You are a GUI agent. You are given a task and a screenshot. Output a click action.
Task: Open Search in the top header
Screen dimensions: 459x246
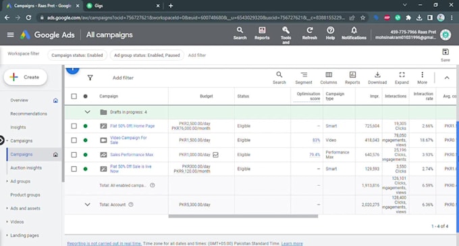tap(240, 33)
